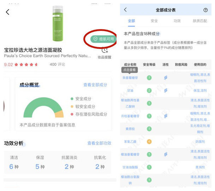215x191 pixels.
Task: Tap the 9.02 star rating
Action: tap(21, 64)
